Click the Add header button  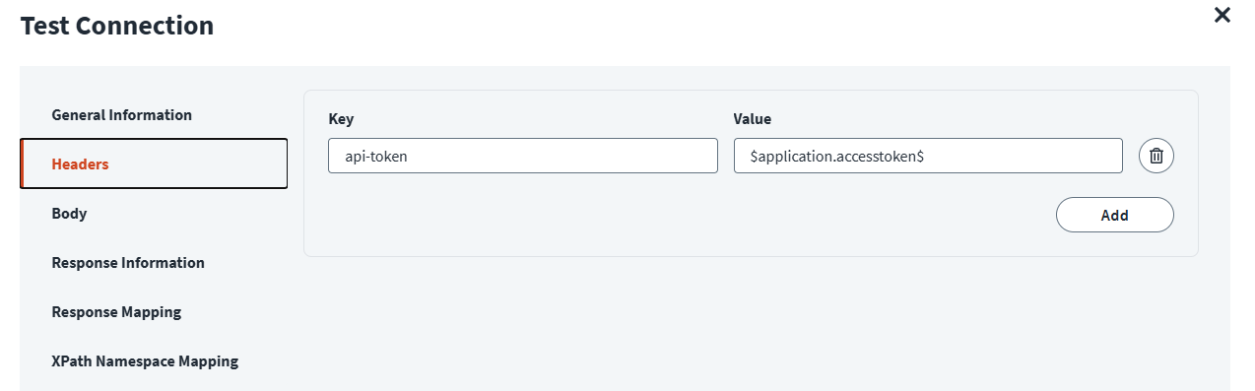coord(1114,215)
